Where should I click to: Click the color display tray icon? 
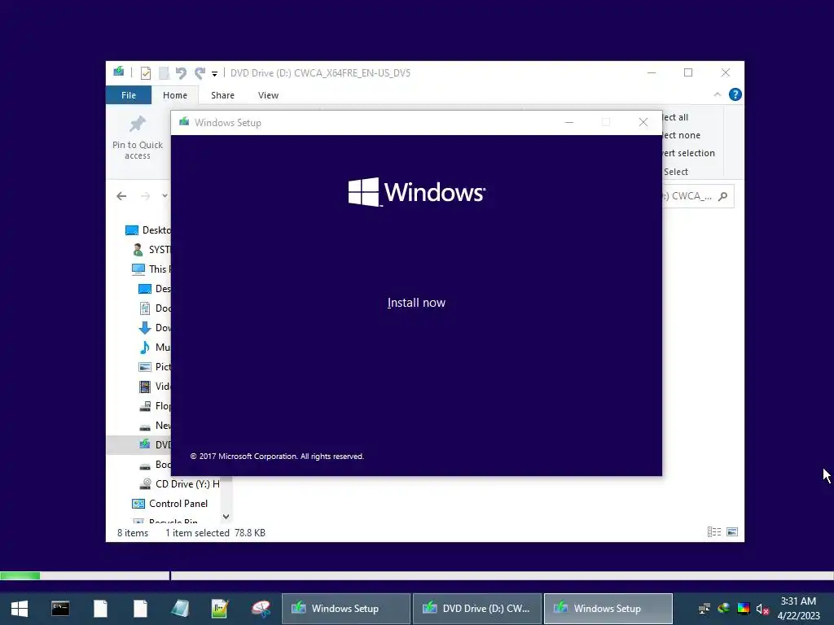(x=744, y=609)
